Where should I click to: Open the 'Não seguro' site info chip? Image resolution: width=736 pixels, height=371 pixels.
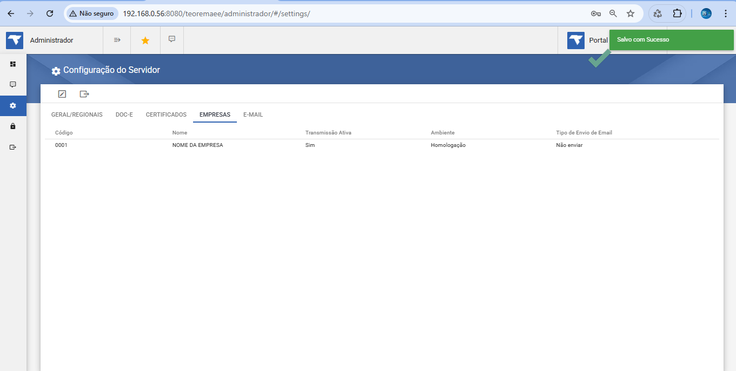[92, 14]
